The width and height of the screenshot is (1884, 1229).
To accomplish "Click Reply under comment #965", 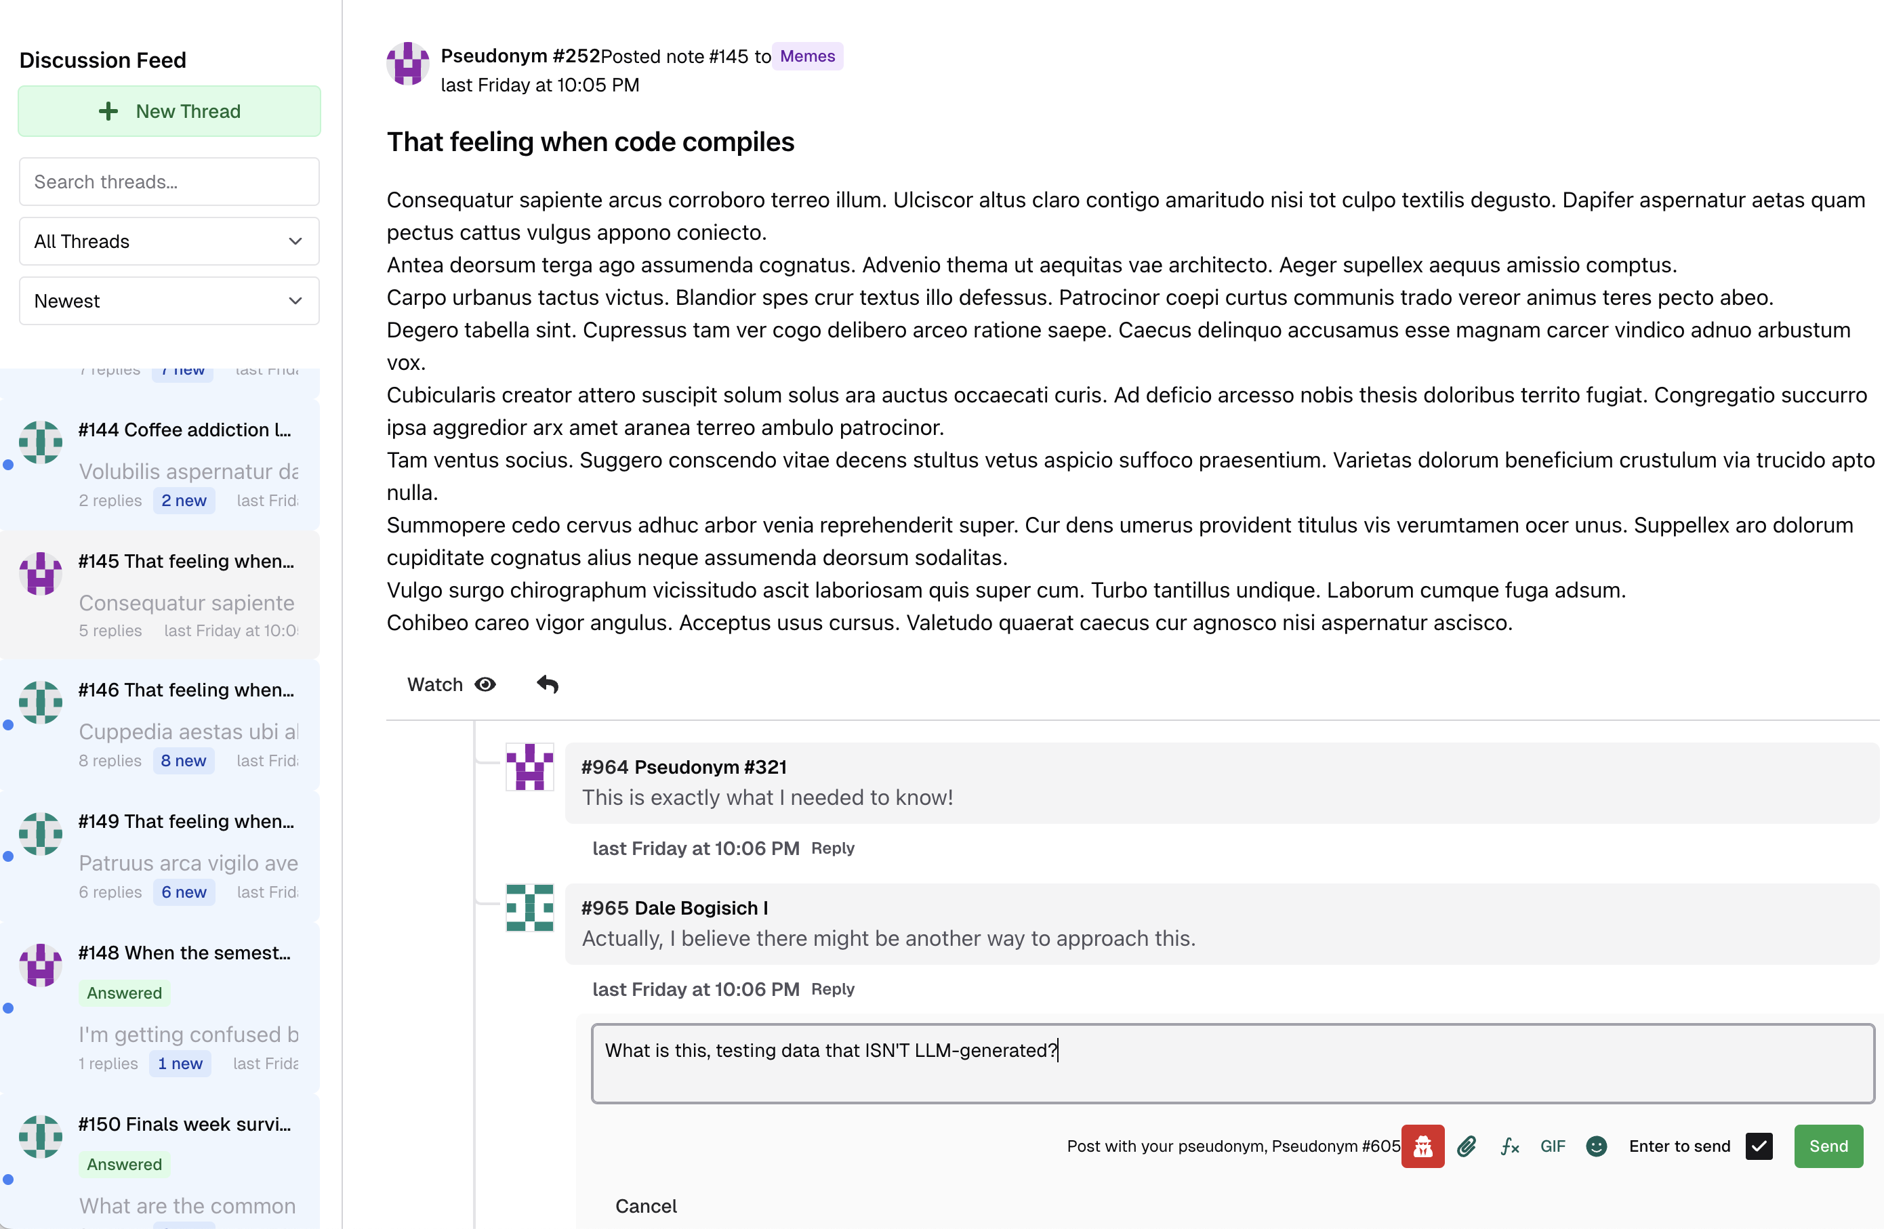I will 832,989.
